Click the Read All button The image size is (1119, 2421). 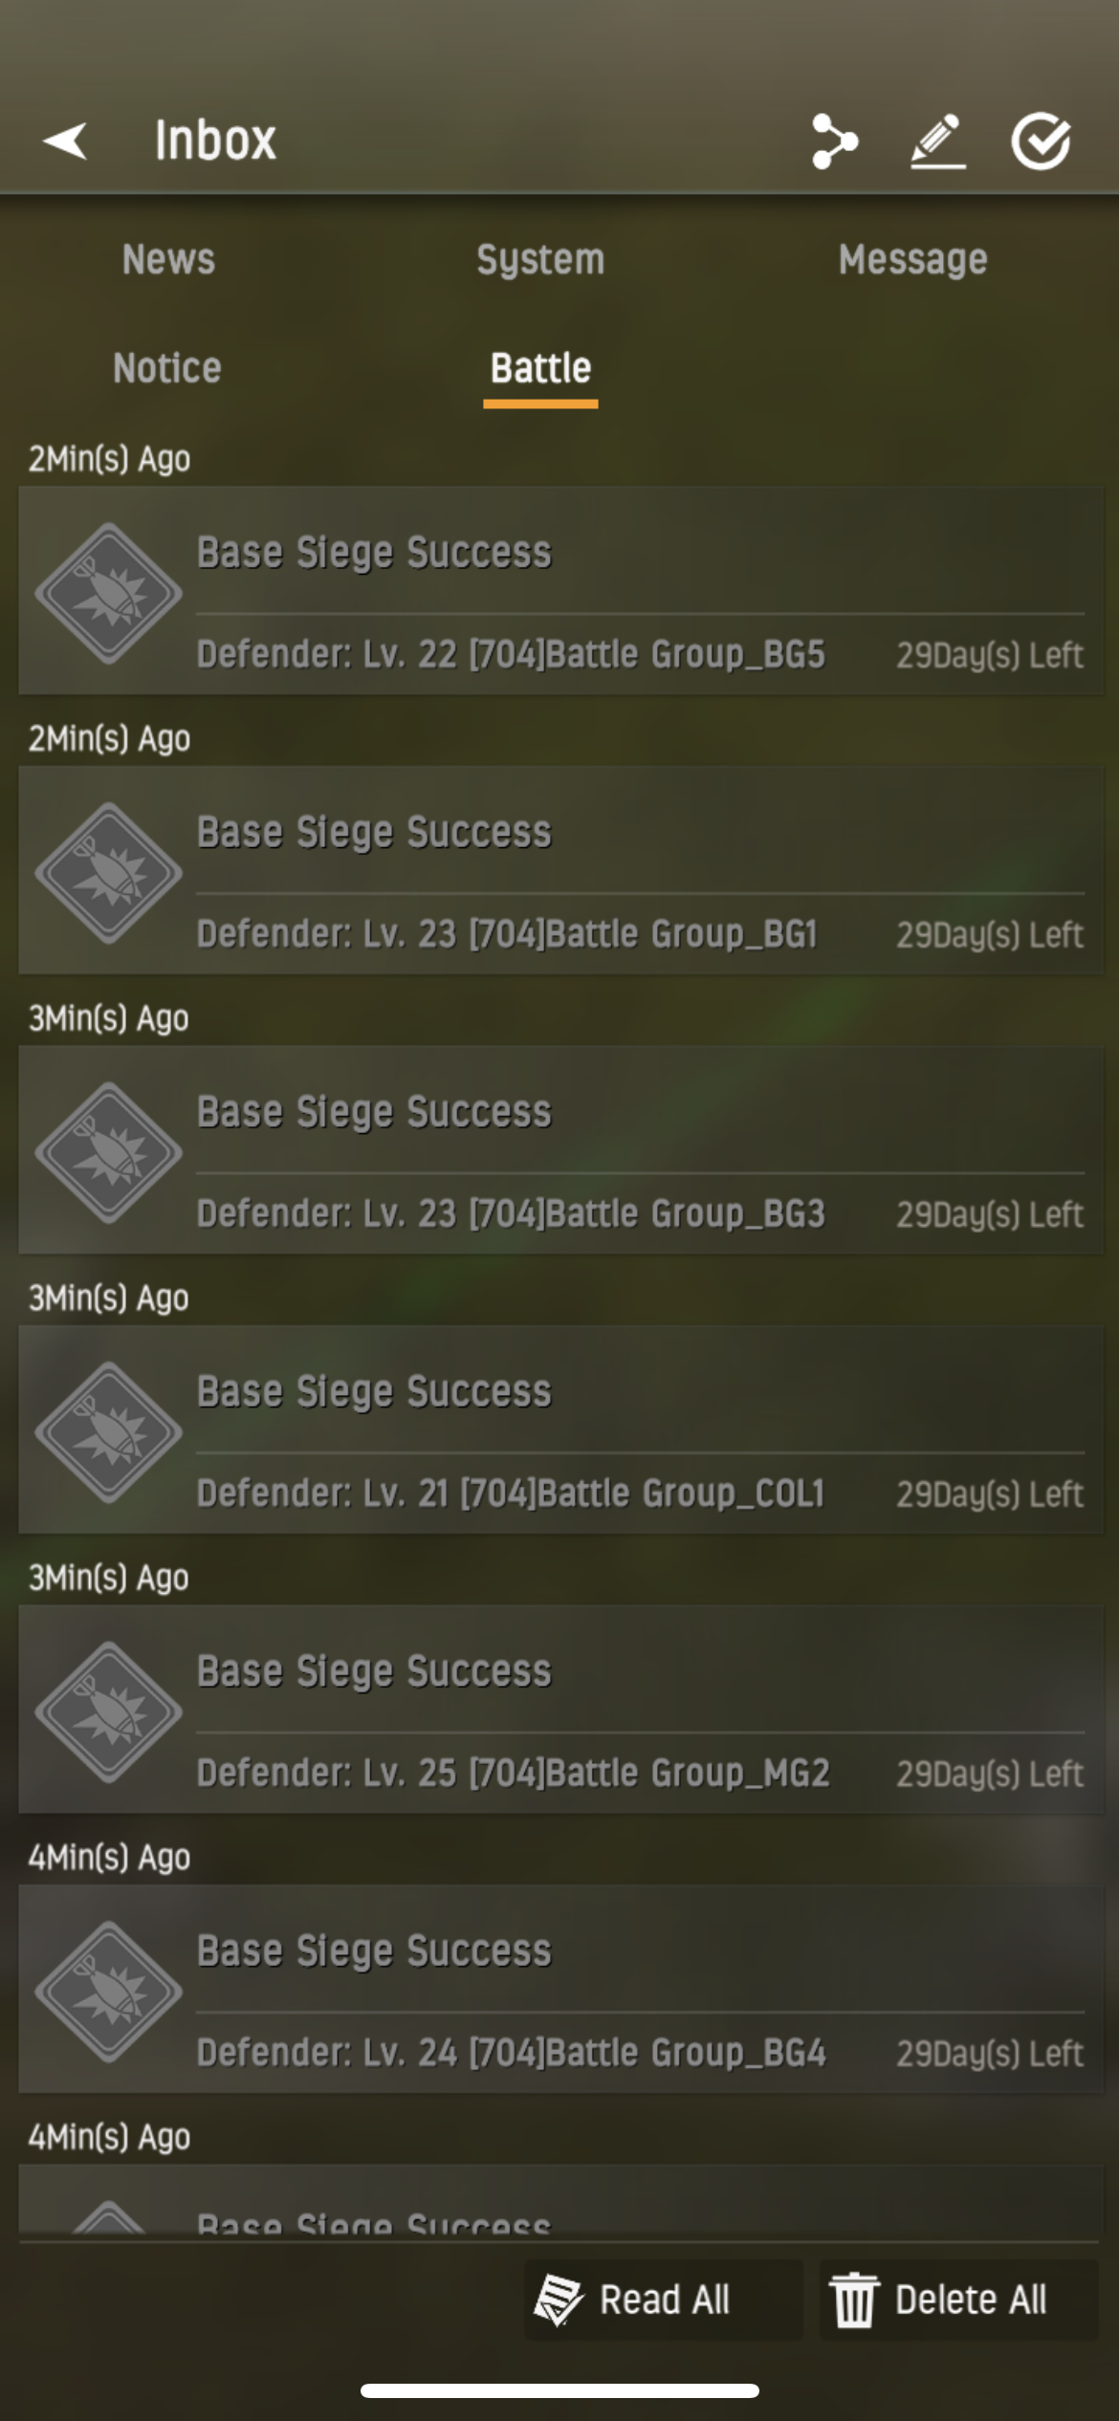[x=663, y=2300]
